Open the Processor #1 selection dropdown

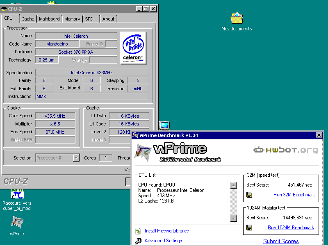[76, 158]
